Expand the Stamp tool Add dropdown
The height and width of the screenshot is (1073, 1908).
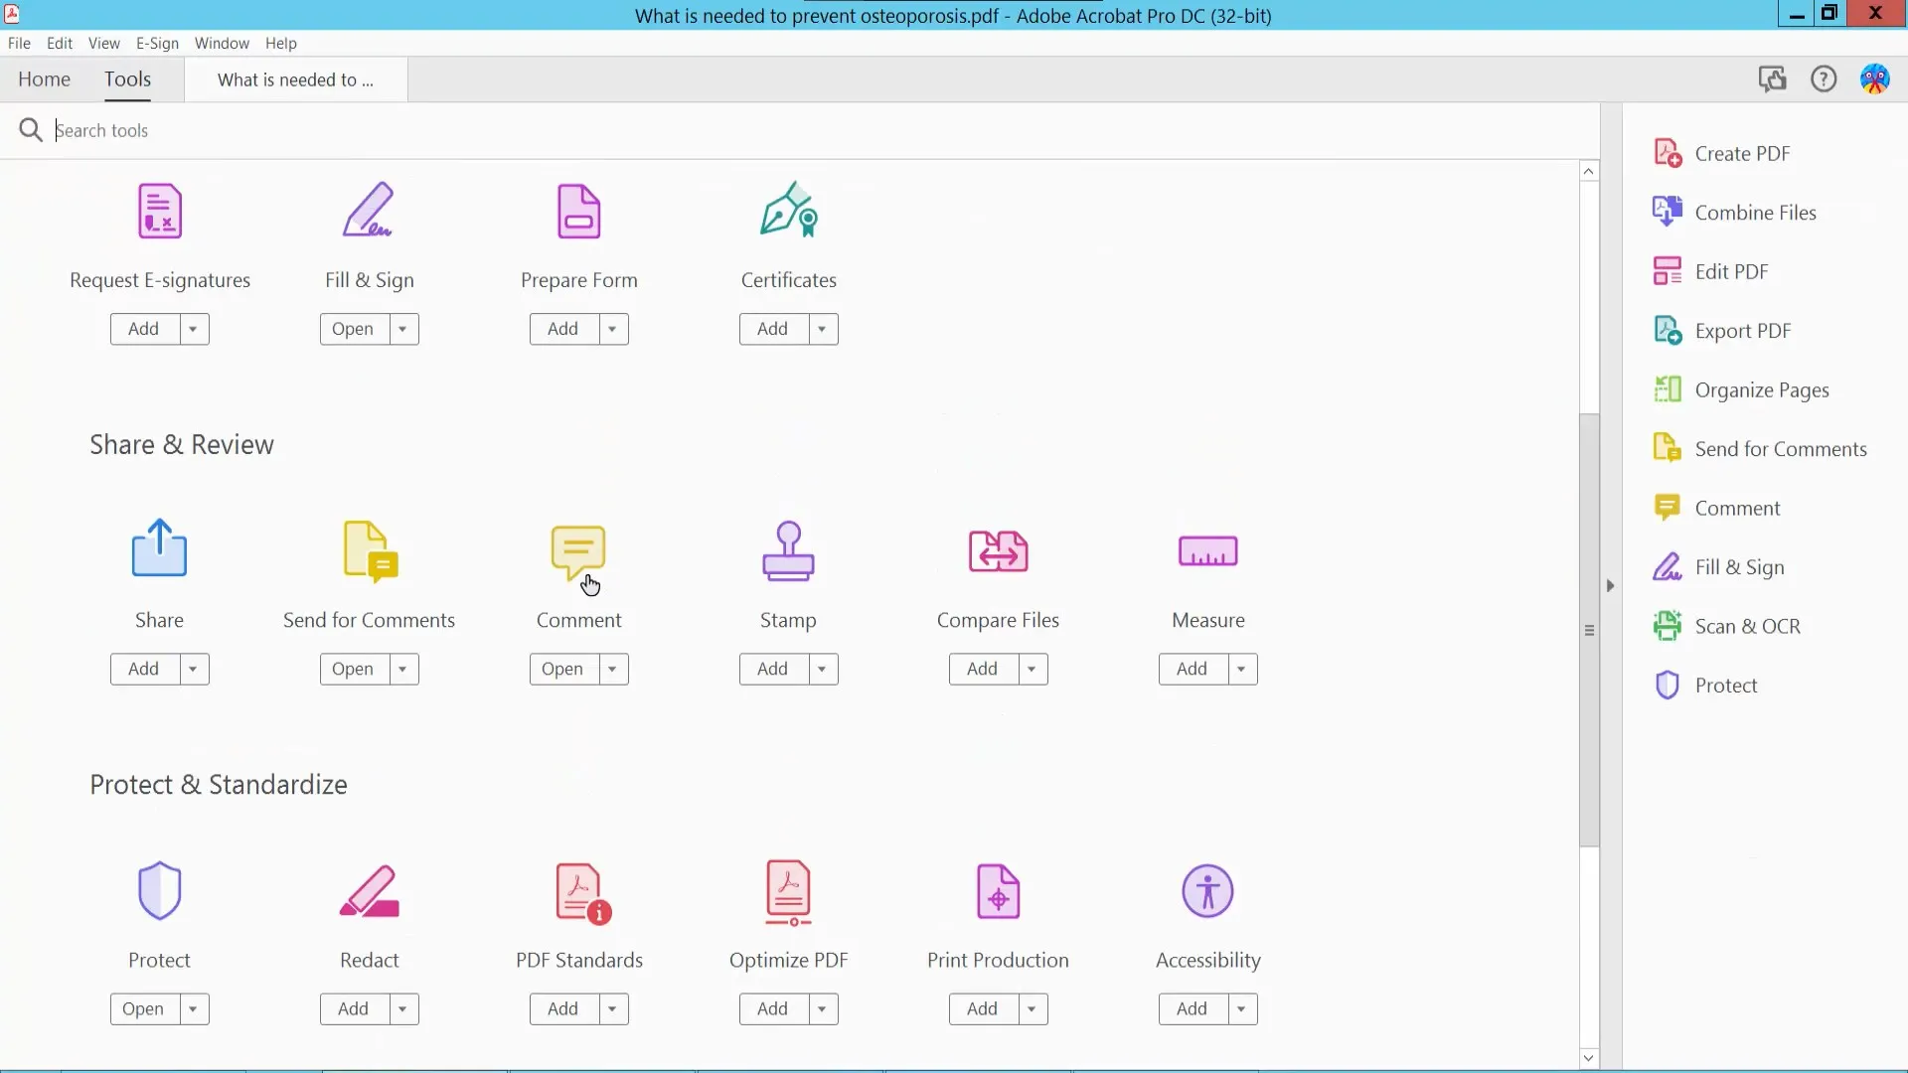tap(822, 669)
